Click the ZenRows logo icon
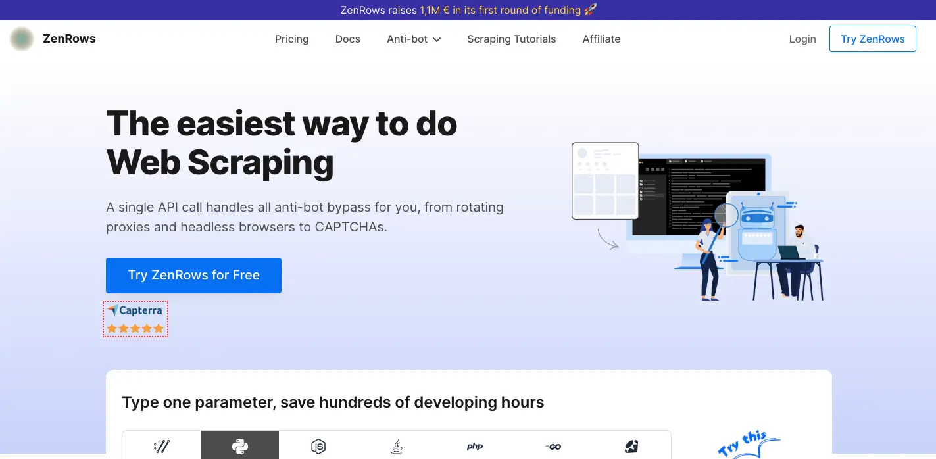Viewport: 936px width, 459px height. pos(22,39)
